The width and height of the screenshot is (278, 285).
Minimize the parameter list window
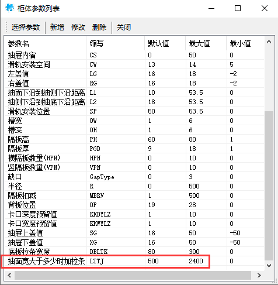[211, 8]
